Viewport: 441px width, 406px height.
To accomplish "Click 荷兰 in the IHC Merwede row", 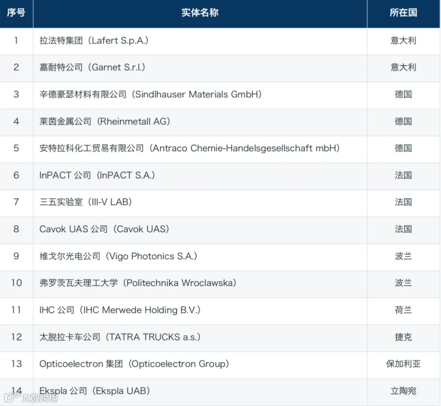I will click(403, 310).
